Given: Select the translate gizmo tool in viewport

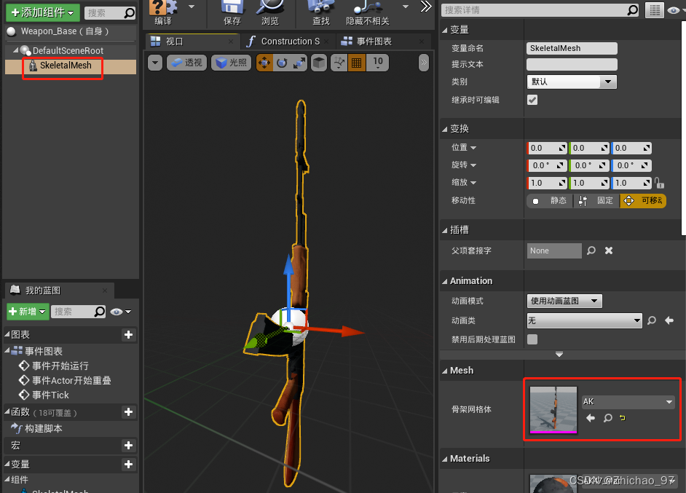Looking at the screenshot, I should (x=264, y=63).
